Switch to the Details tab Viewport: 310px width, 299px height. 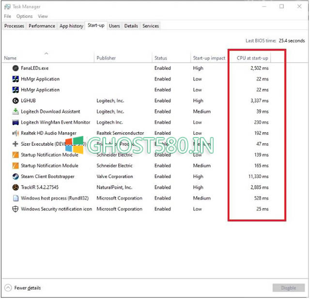pos(131,26)
